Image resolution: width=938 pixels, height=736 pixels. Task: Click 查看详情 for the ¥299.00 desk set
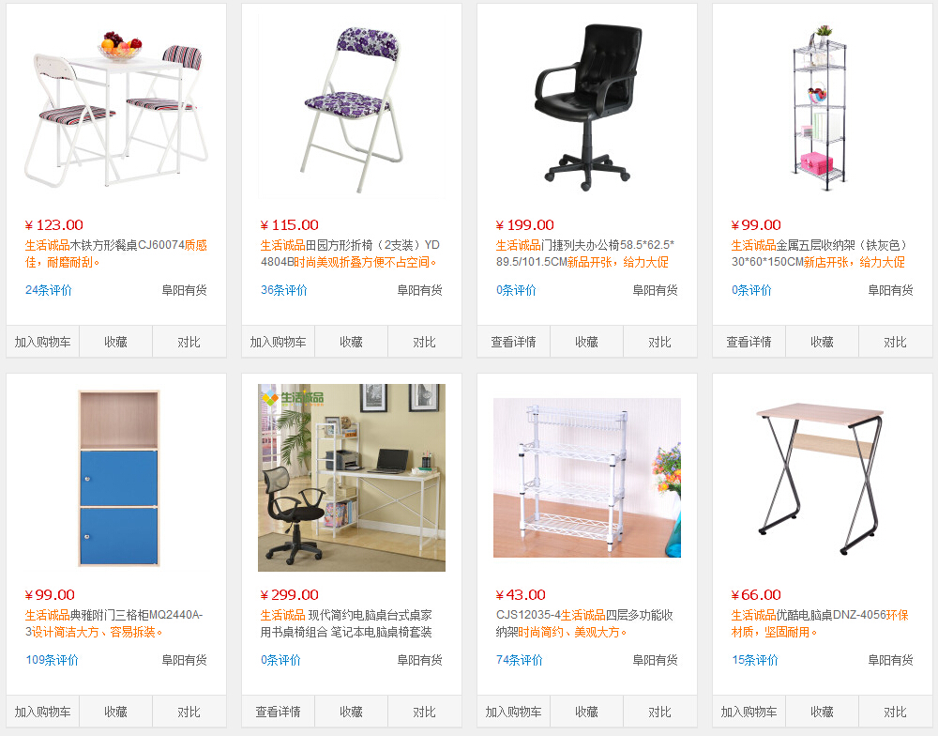point(279,712)
